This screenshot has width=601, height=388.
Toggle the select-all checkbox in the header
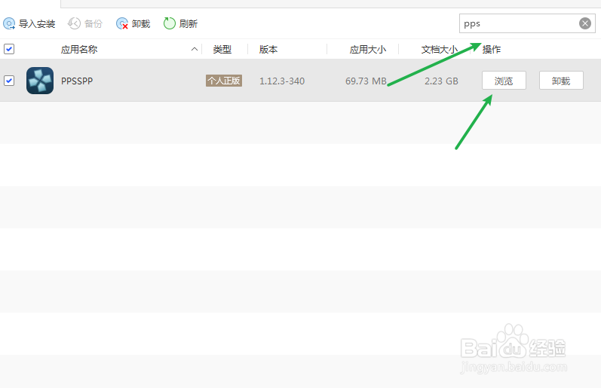pyautogui.click(x=9, y=49)
